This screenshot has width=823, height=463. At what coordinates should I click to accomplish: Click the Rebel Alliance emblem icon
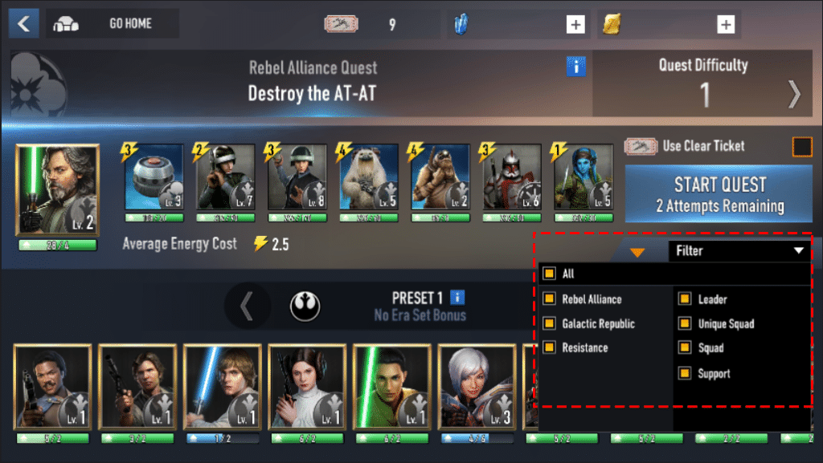point(305,307)
